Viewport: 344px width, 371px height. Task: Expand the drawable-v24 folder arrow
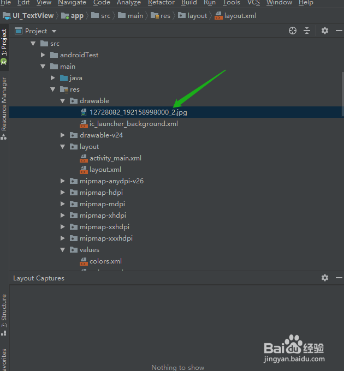[63, 135]
